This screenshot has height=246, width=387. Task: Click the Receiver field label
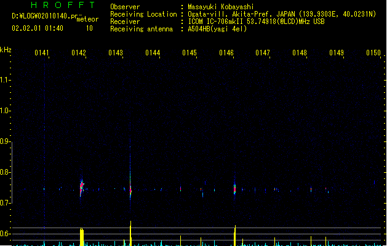pyautogui.click(x=125, y=22)
